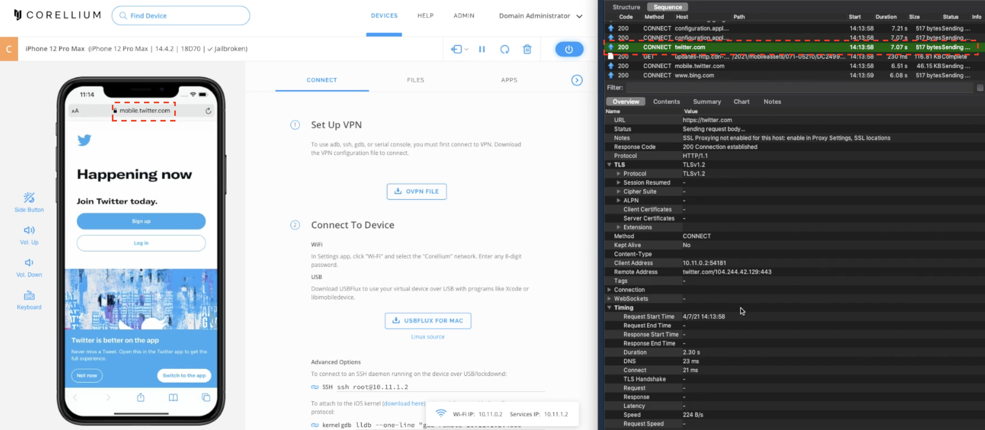Screen dimensions: 985x430
Task: Open the Overview tab
Action: pyautogui.click(x=625, y=102)
